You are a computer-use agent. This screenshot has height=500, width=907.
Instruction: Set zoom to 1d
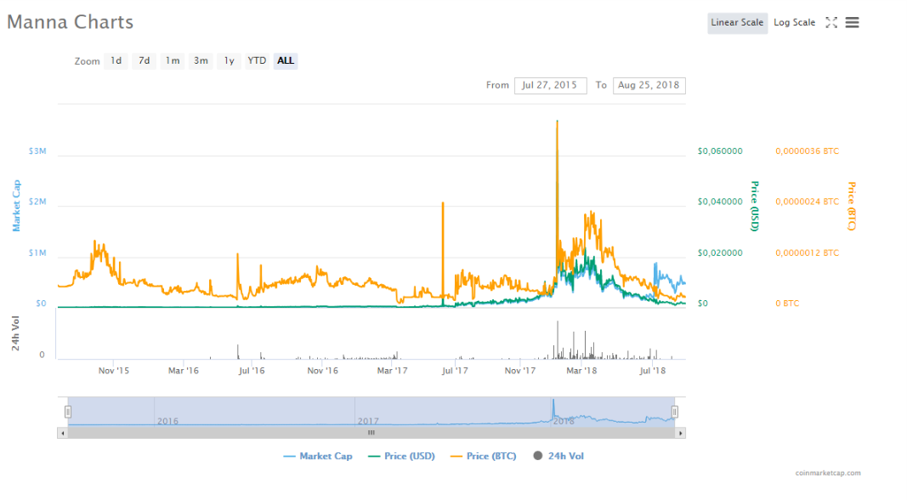click(x=116, y=60)
